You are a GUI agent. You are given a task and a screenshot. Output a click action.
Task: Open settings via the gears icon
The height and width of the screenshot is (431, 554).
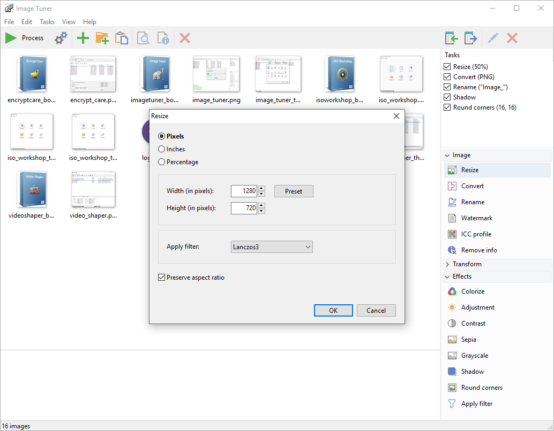[62, 38]
